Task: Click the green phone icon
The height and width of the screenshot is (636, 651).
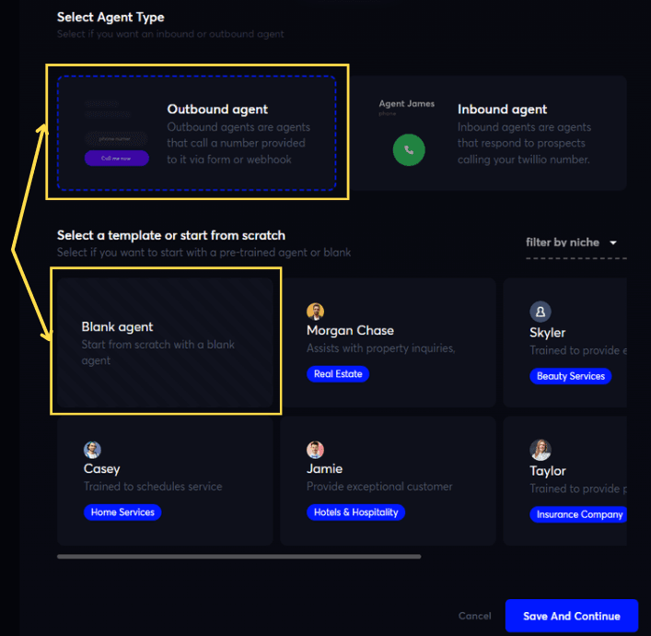Action: 408,150
